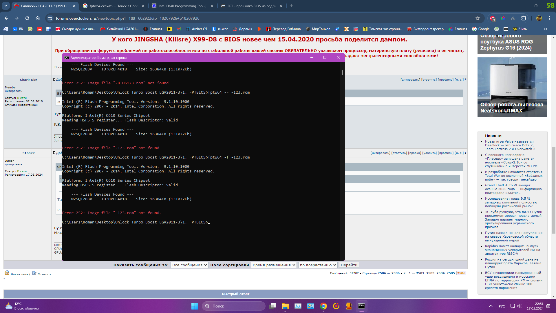Open Chrome icon in taskbar
Image resolution: width=556 pixels, height=313 pixels.
pos(323,306)
